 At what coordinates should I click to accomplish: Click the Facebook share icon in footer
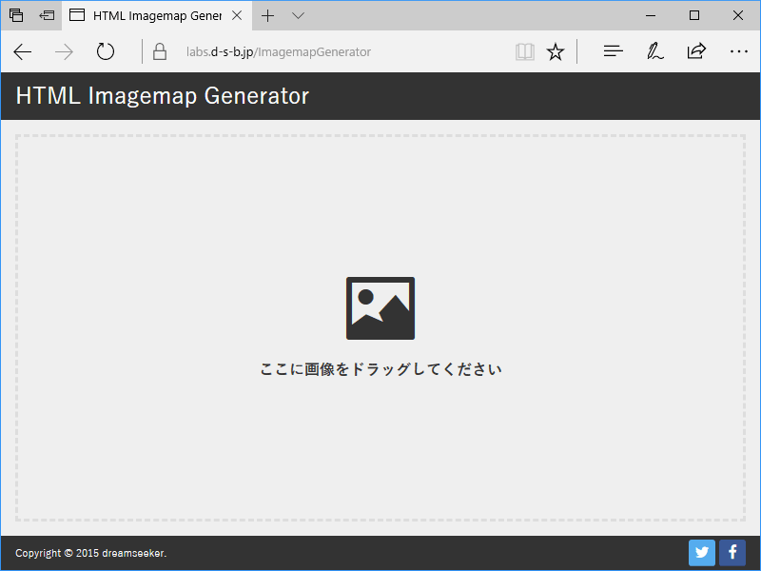[732, 553]
